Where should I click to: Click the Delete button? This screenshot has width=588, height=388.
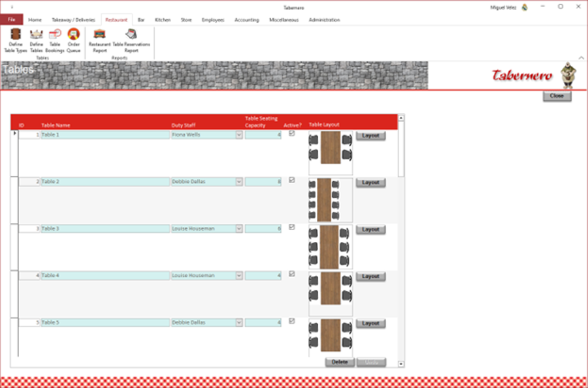[340, 362]
